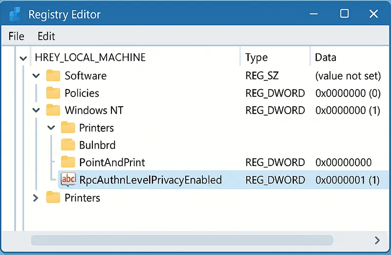
Task: Click the '(value not set)' data cell
Action: 348,76
